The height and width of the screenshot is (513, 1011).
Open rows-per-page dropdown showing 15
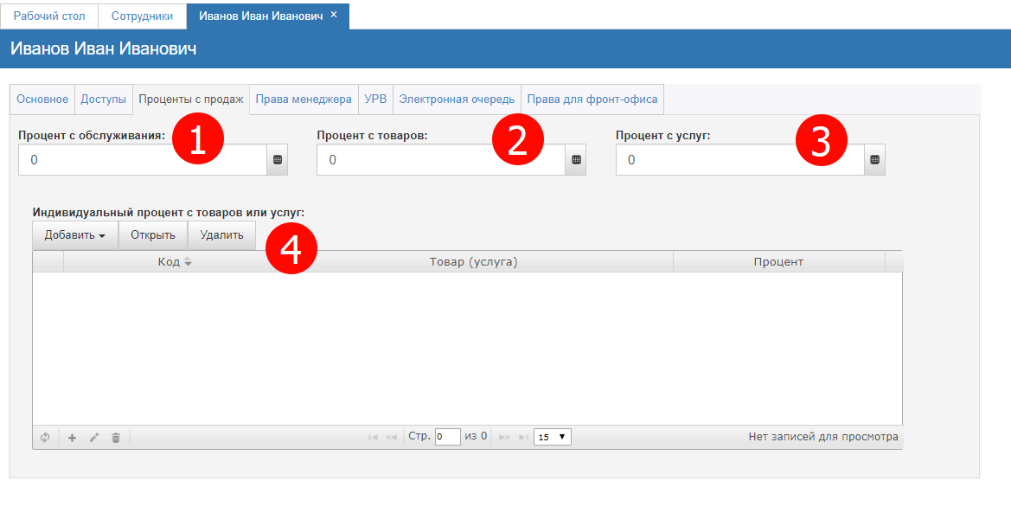pyautogui.click(x=553, y=437)
